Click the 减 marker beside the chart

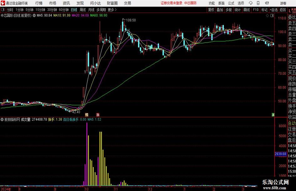pyautogui.click(x=273, y=114)
